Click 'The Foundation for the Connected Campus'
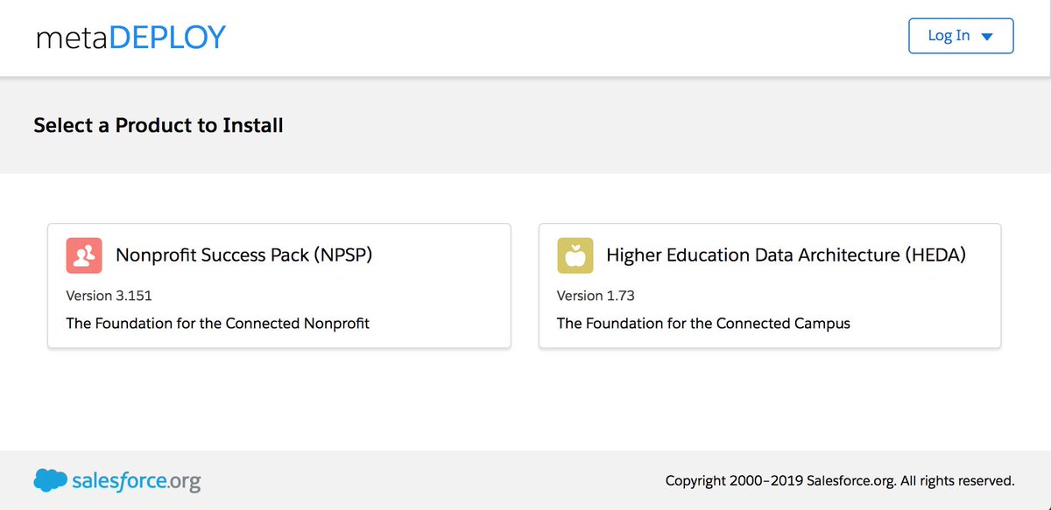This screenshot has width=1051, height=510. (703, 324)
